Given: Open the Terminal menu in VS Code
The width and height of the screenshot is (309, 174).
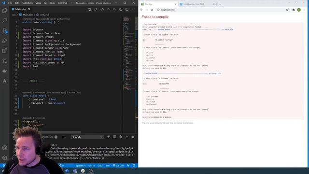Looking at the screenshot, I should pos(62,3).
